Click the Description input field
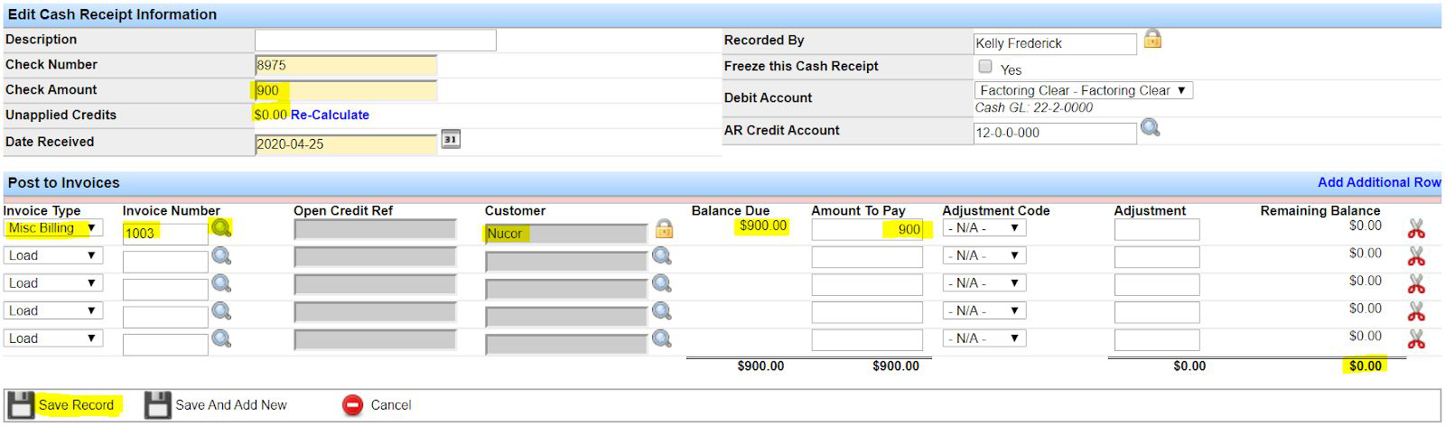This screenshot has width=1445, height=425. click(x=376, y=40)
